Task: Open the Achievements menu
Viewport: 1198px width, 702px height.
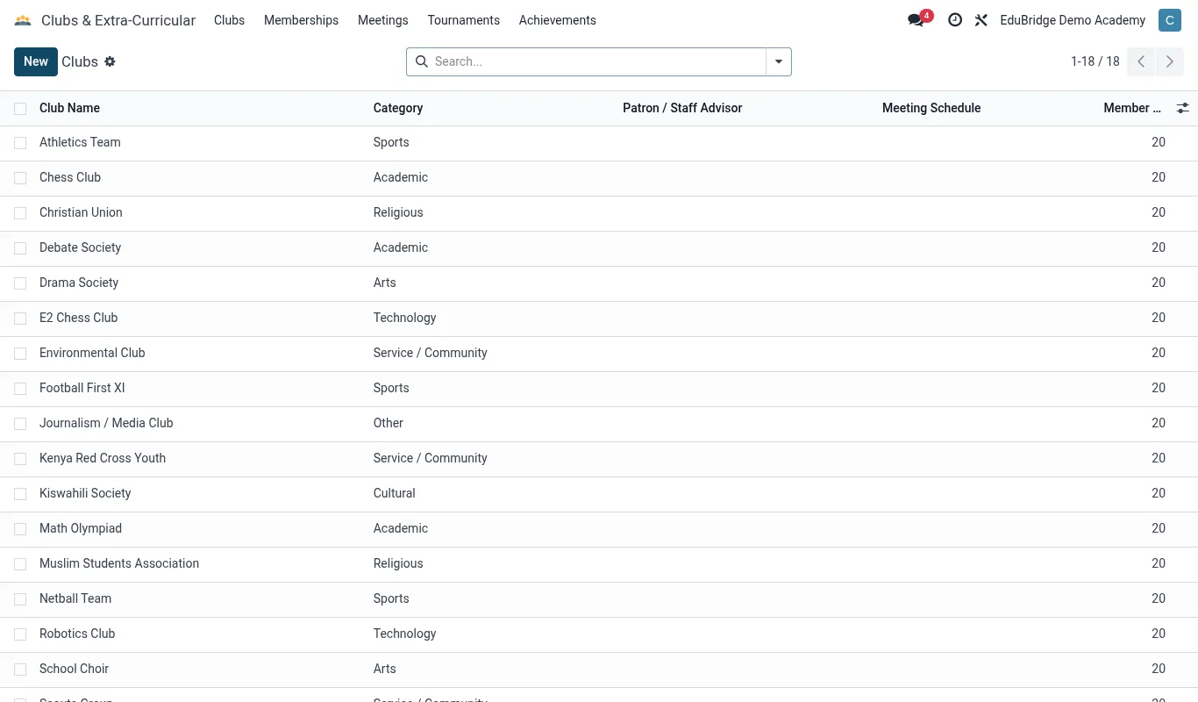Action: click(558, 20)
